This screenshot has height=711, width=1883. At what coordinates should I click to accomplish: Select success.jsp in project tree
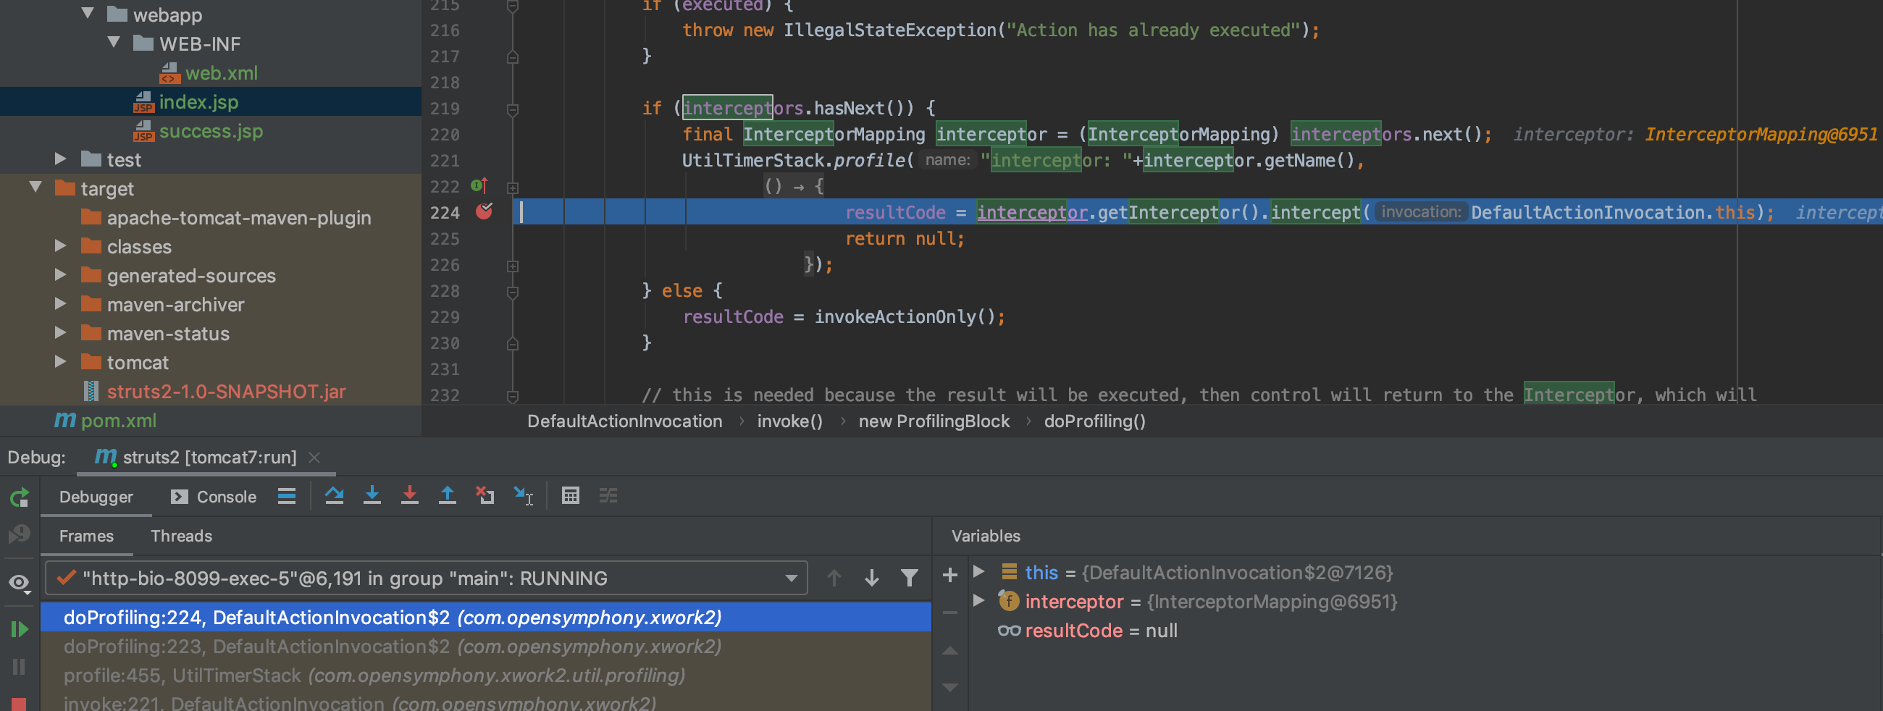click(x=211, y=131)
